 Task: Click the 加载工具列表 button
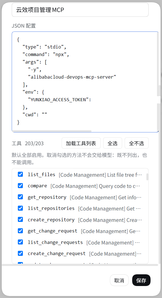(81, 143)
